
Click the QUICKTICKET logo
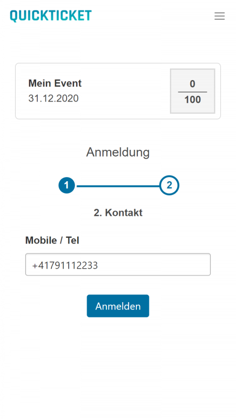coord(51,16)
